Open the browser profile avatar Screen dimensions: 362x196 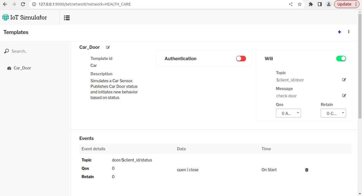pos(329,4)
